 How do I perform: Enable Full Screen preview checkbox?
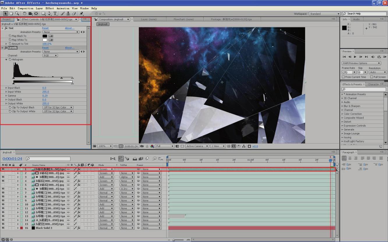[372, 77]
